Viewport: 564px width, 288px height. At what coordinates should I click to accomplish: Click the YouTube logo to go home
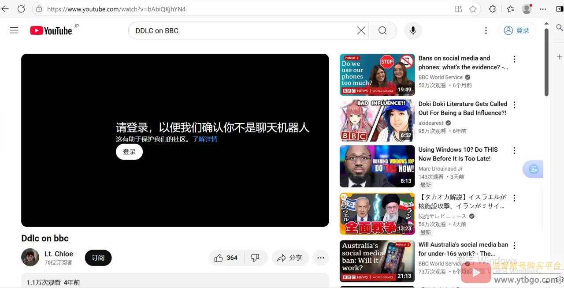click(x=51, y=30)
